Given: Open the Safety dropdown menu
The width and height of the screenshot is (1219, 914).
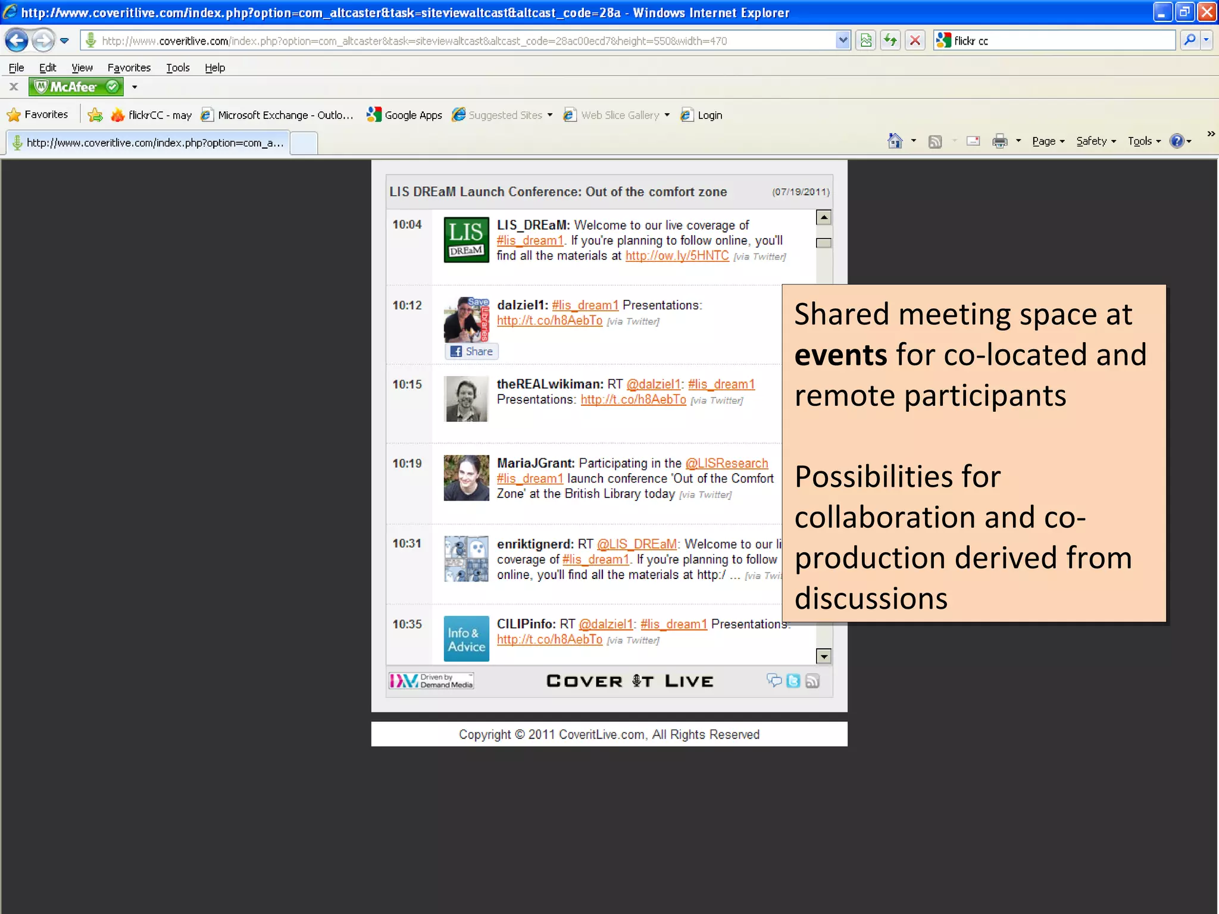Looking at the screenshot, I should click(x=1095, y=141).
